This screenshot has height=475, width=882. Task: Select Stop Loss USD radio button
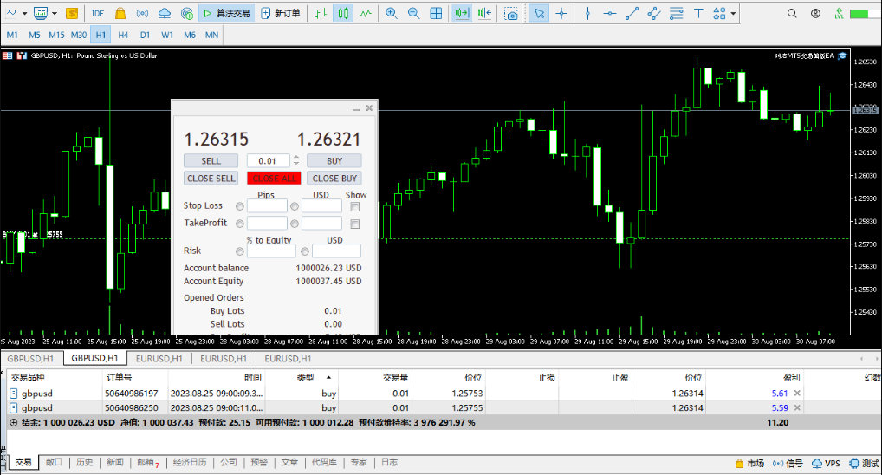pos(295,206)
